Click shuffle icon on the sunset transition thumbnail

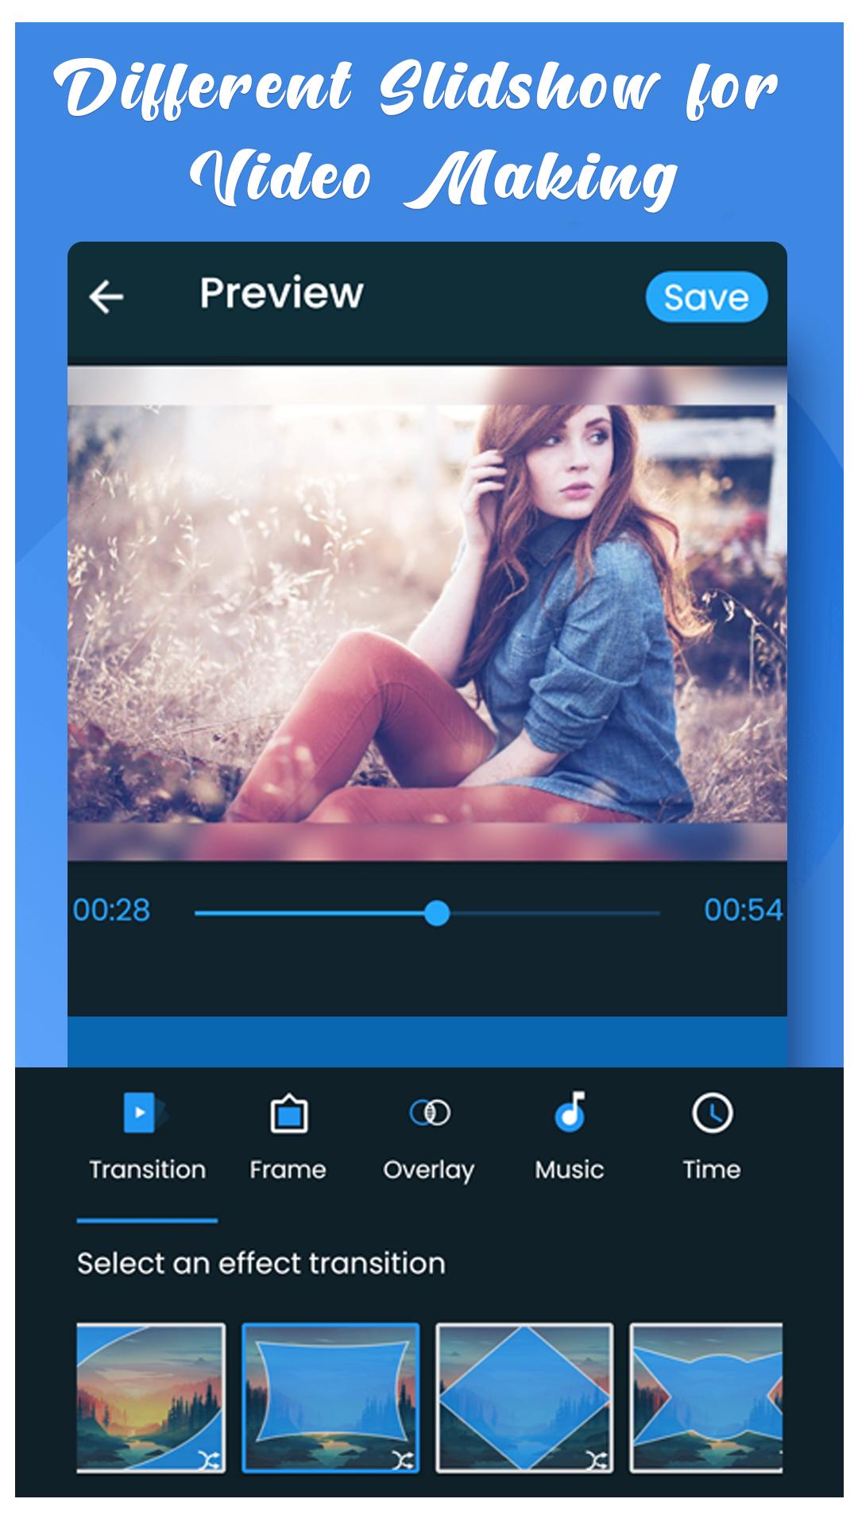(209, 1459)
